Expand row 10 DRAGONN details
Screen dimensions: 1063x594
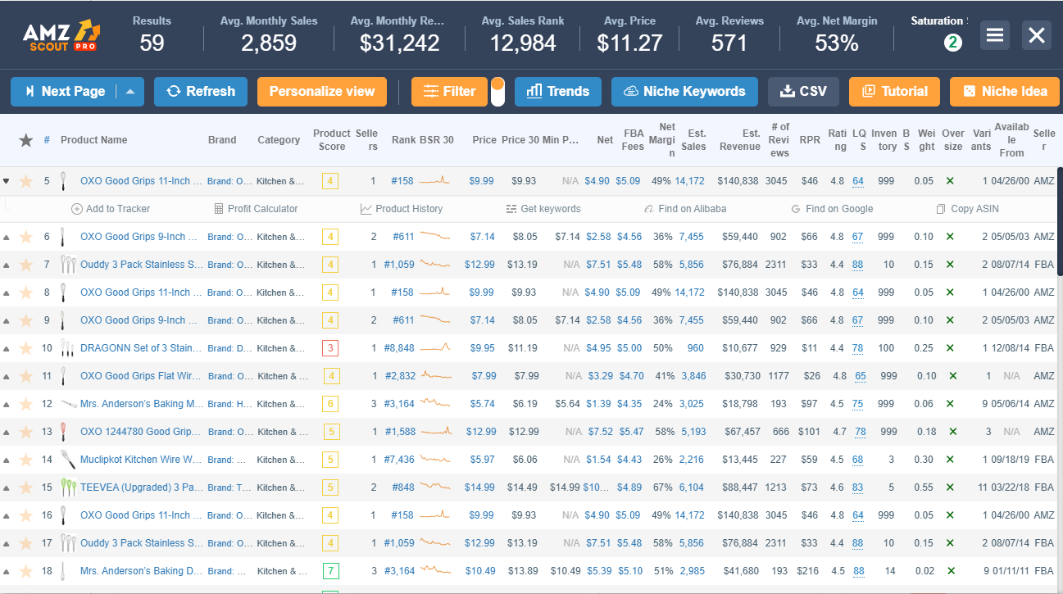[x=7, y=348]
